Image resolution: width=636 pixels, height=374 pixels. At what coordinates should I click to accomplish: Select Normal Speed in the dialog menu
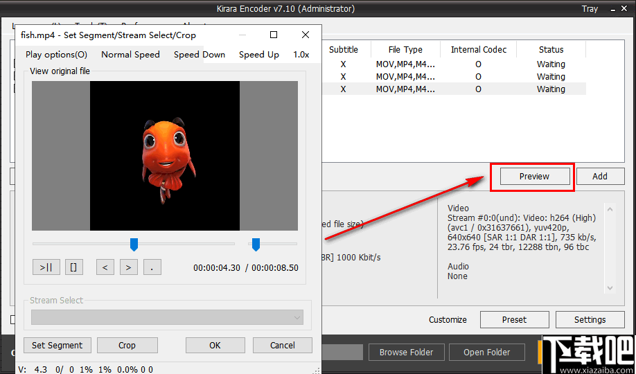coord(131,54)
